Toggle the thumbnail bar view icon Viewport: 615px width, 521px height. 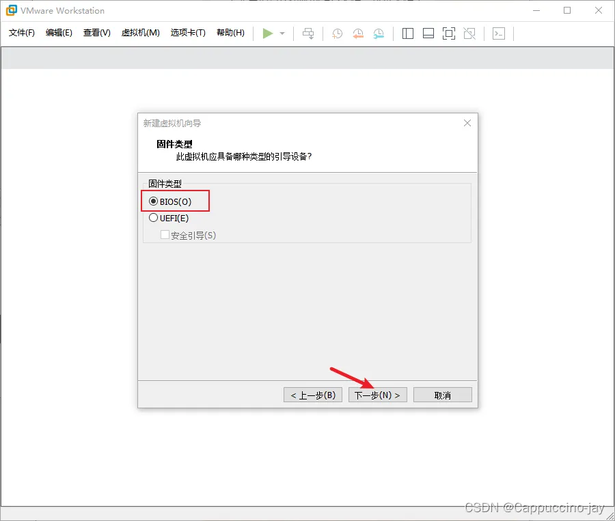click(428, 33)
